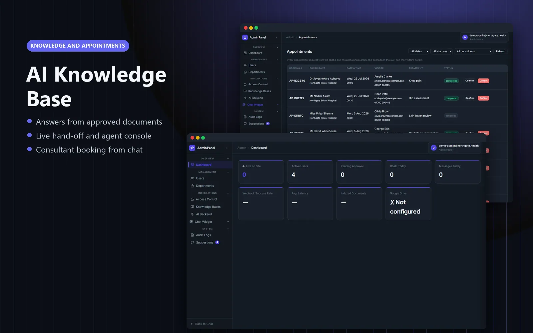Viewport: 533px width, 333px height.
Task: Collapse sidebar chevron in Dashboard window
Action: 227,148
